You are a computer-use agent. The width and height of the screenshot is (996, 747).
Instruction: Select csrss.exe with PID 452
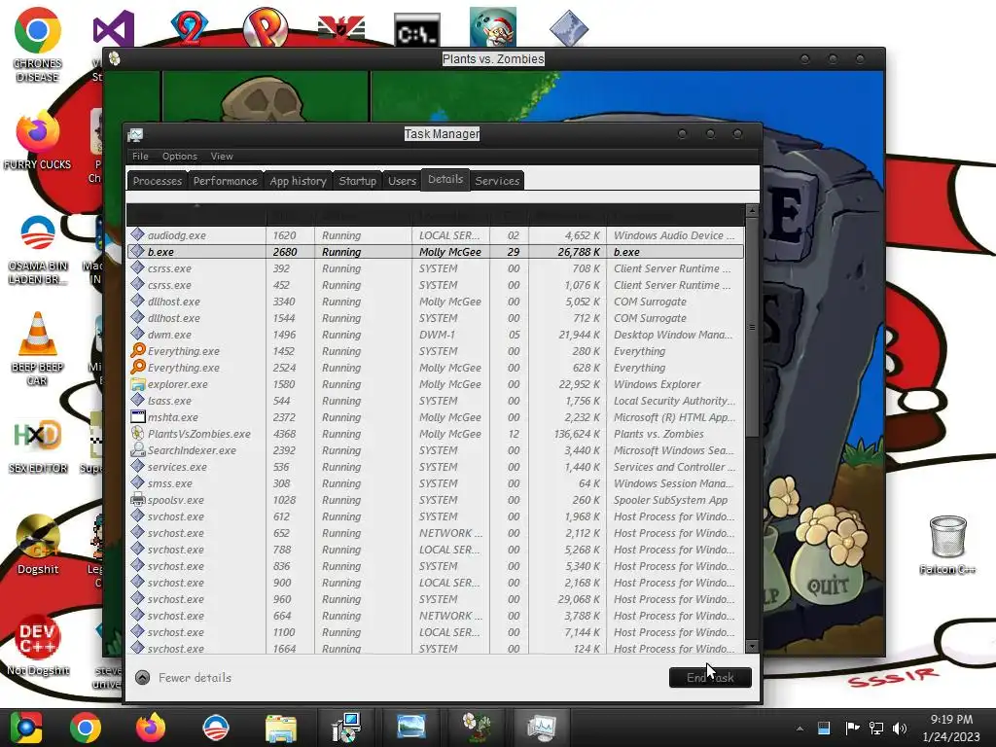pos(435,285)
